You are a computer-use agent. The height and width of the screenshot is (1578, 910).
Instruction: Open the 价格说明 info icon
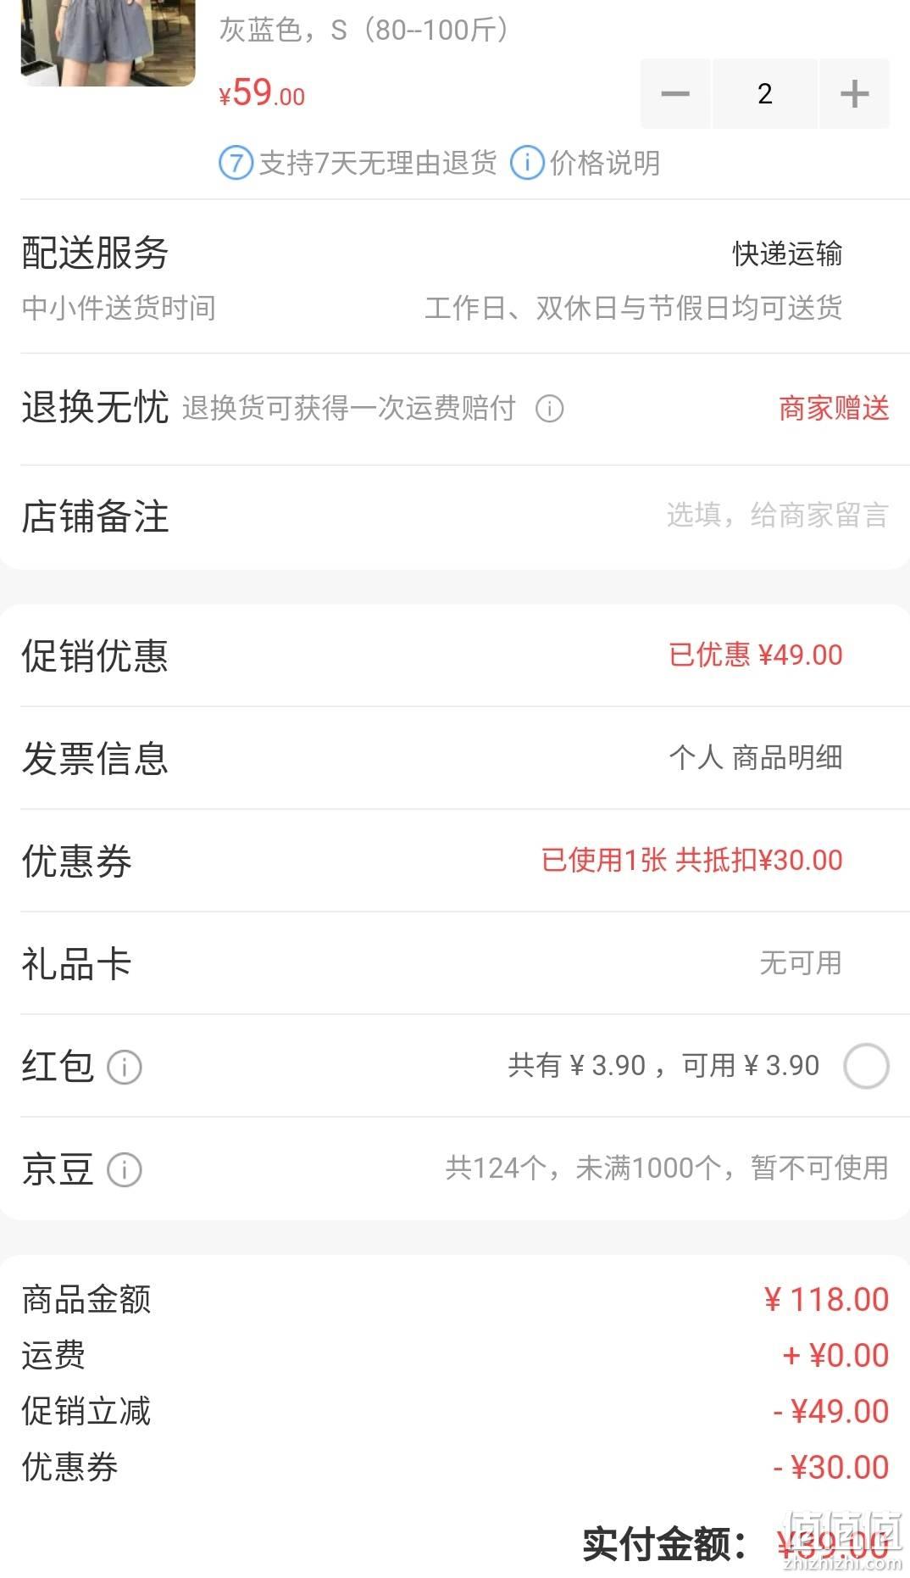pyautogui.click(x=527, y=163)
